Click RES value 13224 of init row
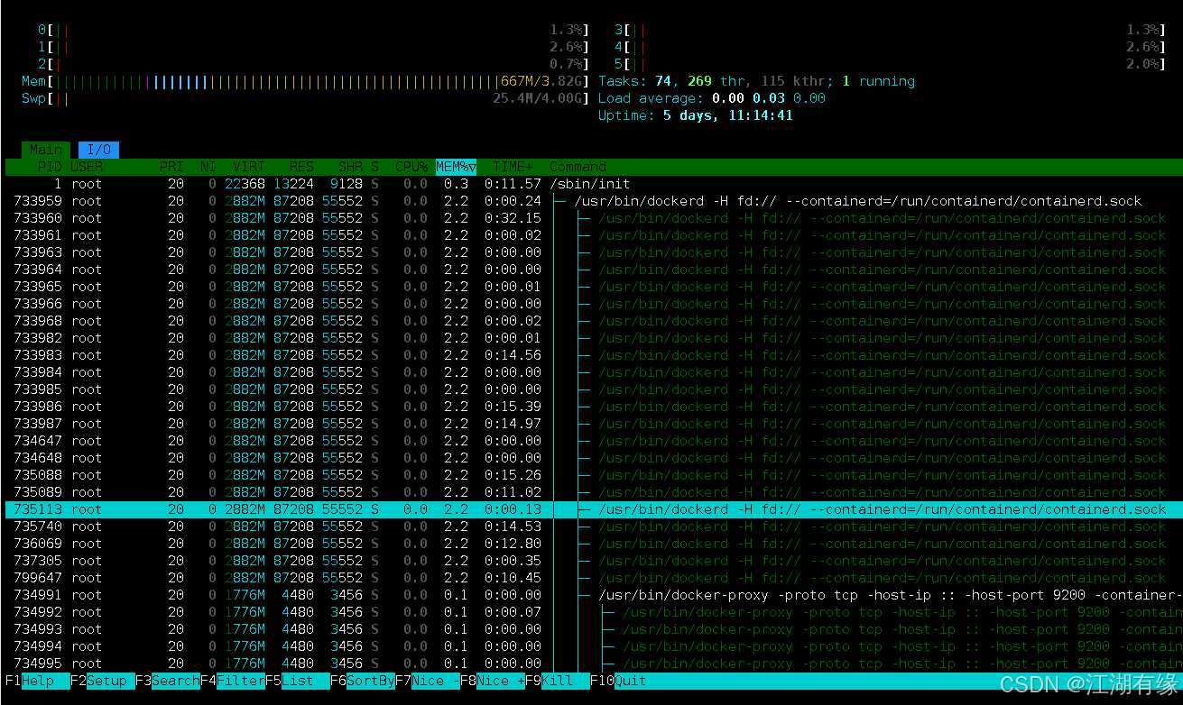 click(294, 184)
